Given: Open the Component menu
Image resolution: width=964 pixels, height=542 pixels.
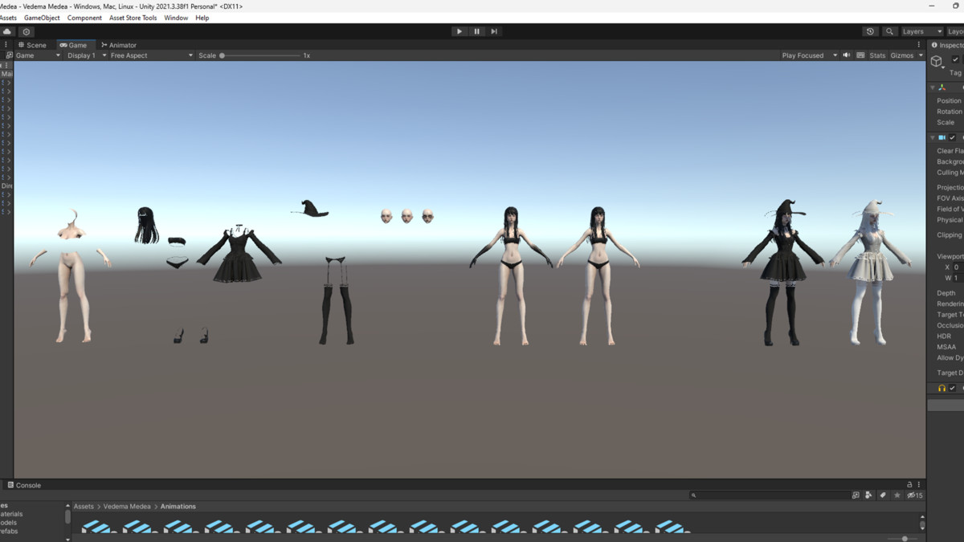Looking at the screenshot, I should [84, 18].
